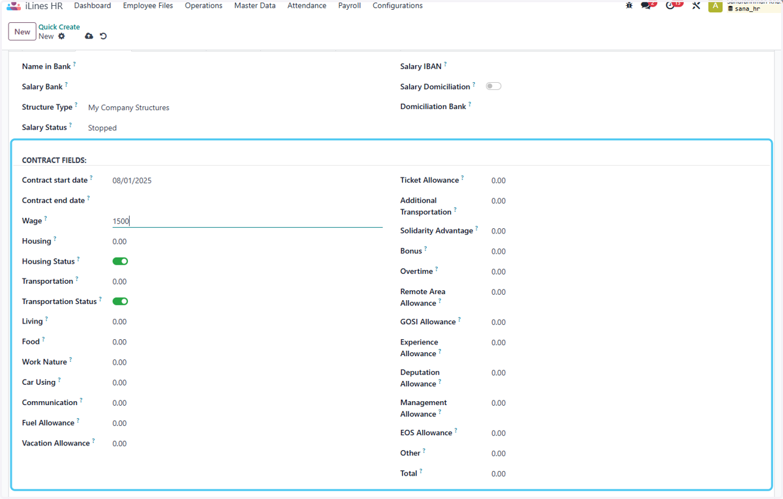Open the Dashboard menu
This screenshot has height=499, width=783.
93,6
